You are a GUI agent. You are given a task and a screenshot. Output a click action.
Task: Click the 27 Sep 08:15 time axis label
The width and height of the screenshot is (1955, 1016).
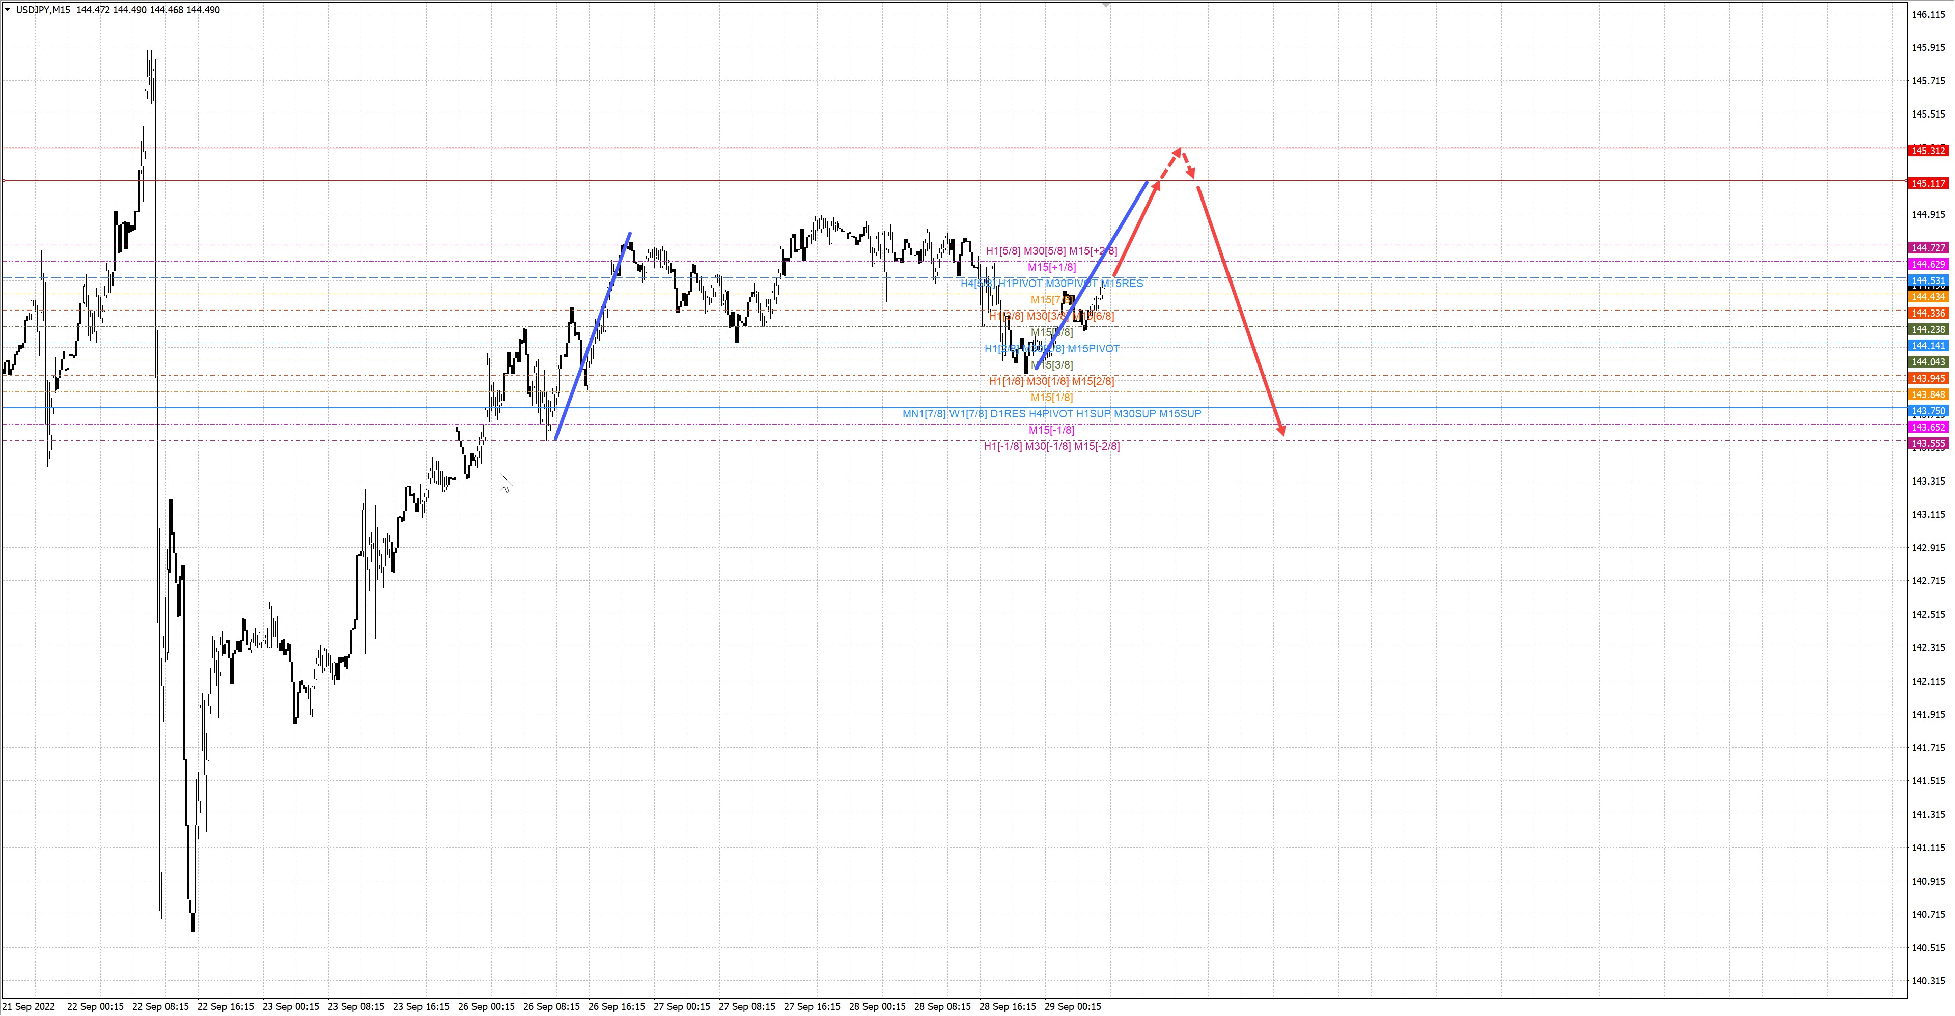click(747, 1007)
